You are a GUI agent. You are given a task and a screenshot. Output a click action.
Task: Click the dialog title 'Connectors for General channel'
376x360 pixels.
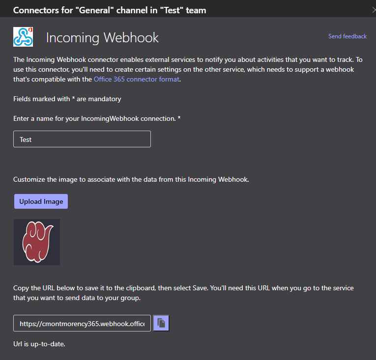pyautogui.click(x=110, y=10)
